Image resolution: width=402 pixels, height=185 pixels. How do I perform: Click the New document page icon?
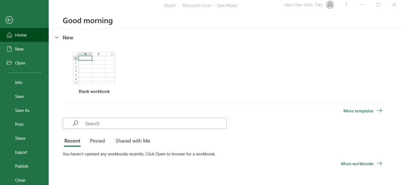point(9,49)
